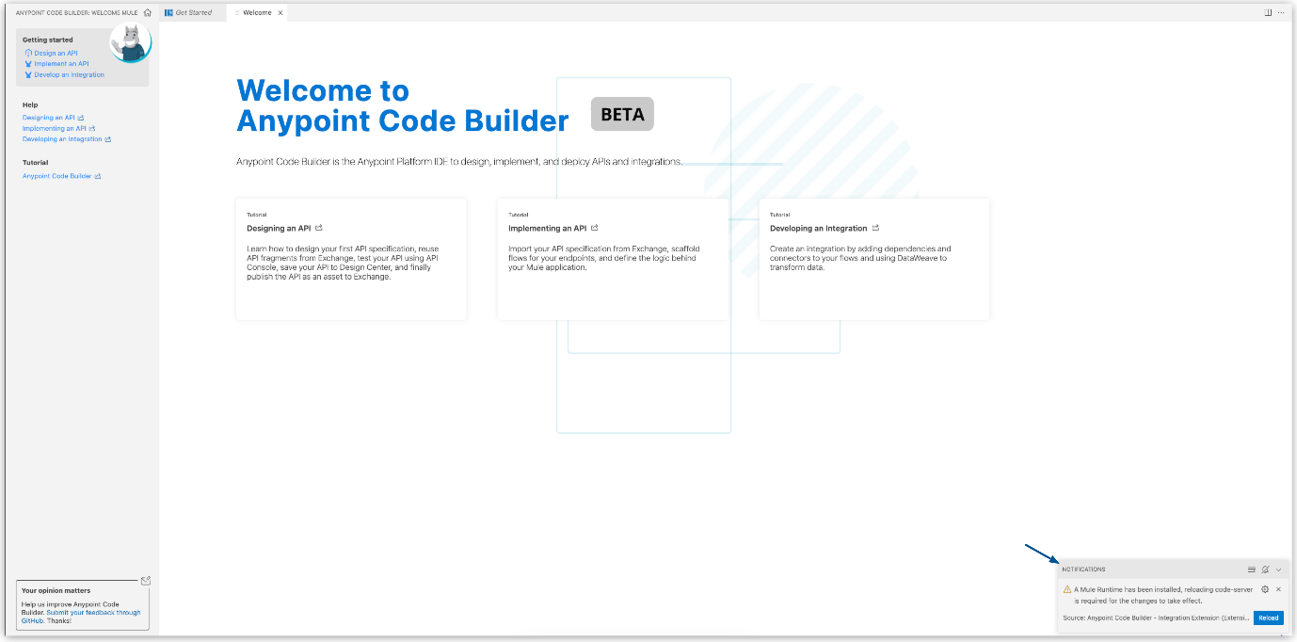
Task: Click the warning triangle icon in notification
Action: click(x=1067, y=589)
